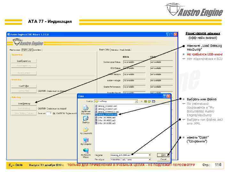Open the Views menu icon in Open dialog

coord(153,101)
